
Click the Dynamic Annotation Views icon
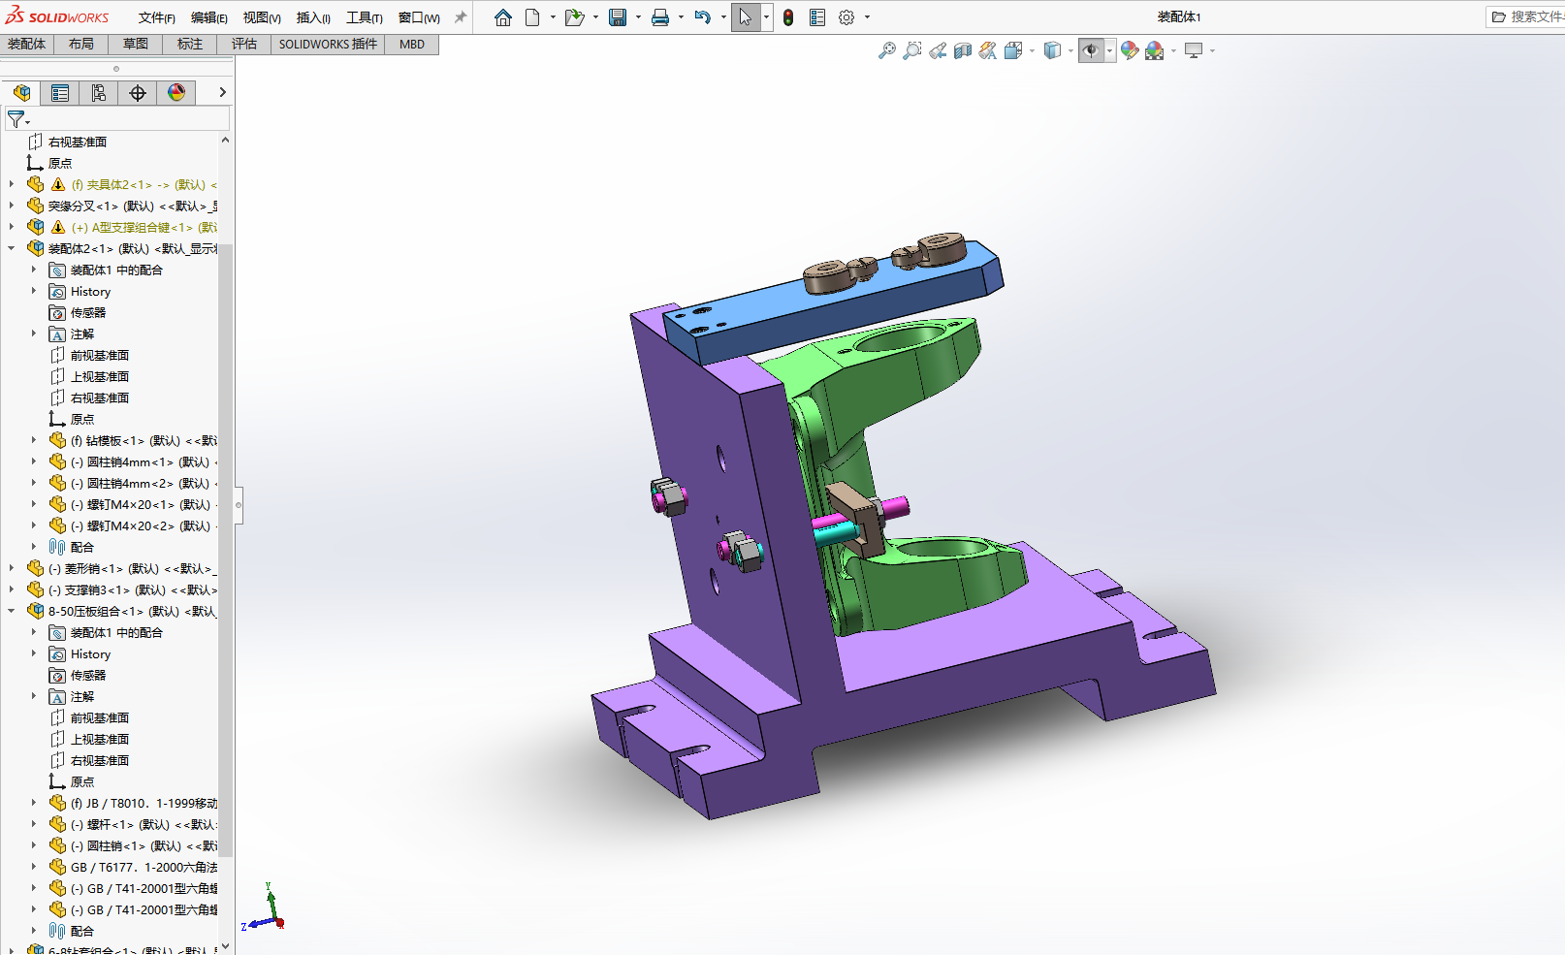coord(987,50)
